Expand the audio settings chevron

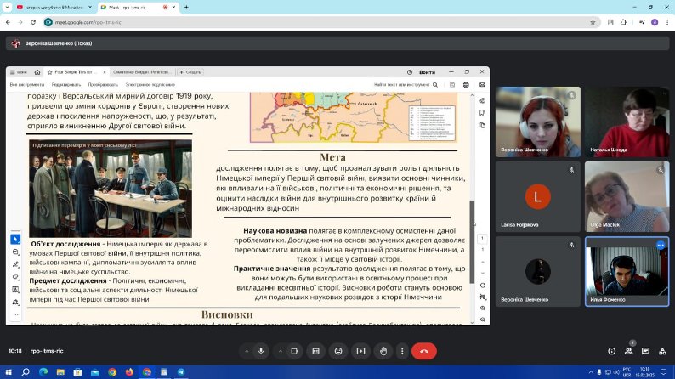coord(247,351)
